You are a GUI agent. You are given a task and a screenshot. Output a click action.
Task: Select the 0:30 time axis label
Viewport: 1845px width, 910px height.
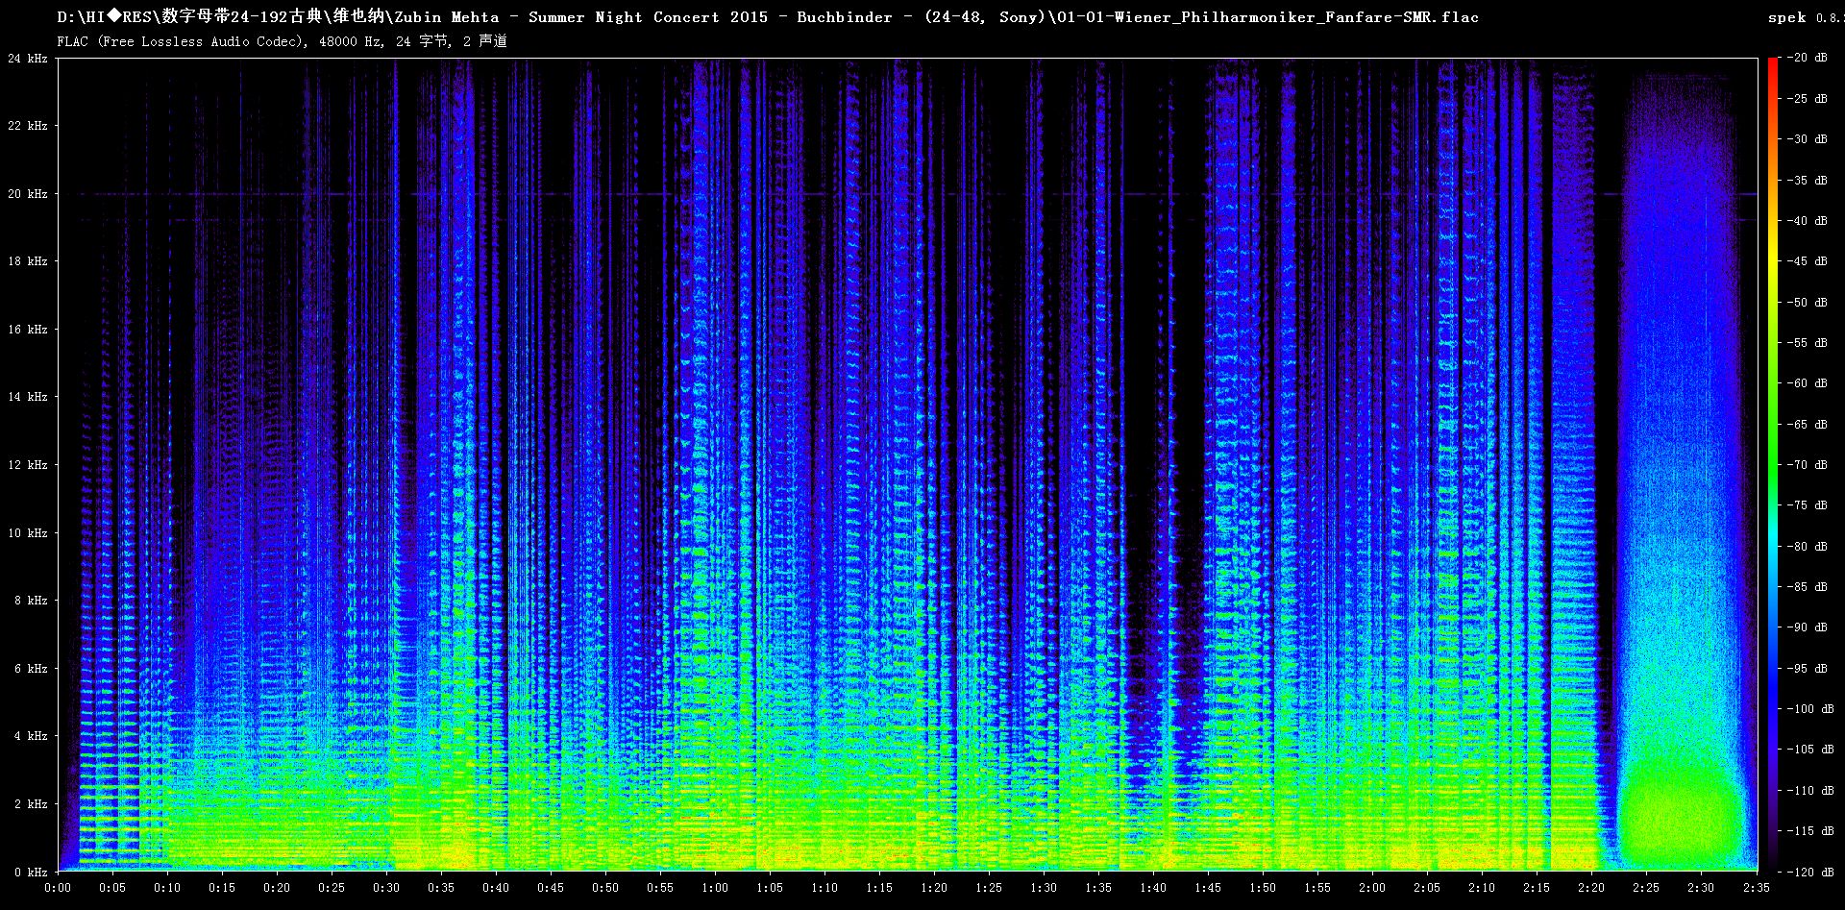pyautogui.click(x=386, y=888)
